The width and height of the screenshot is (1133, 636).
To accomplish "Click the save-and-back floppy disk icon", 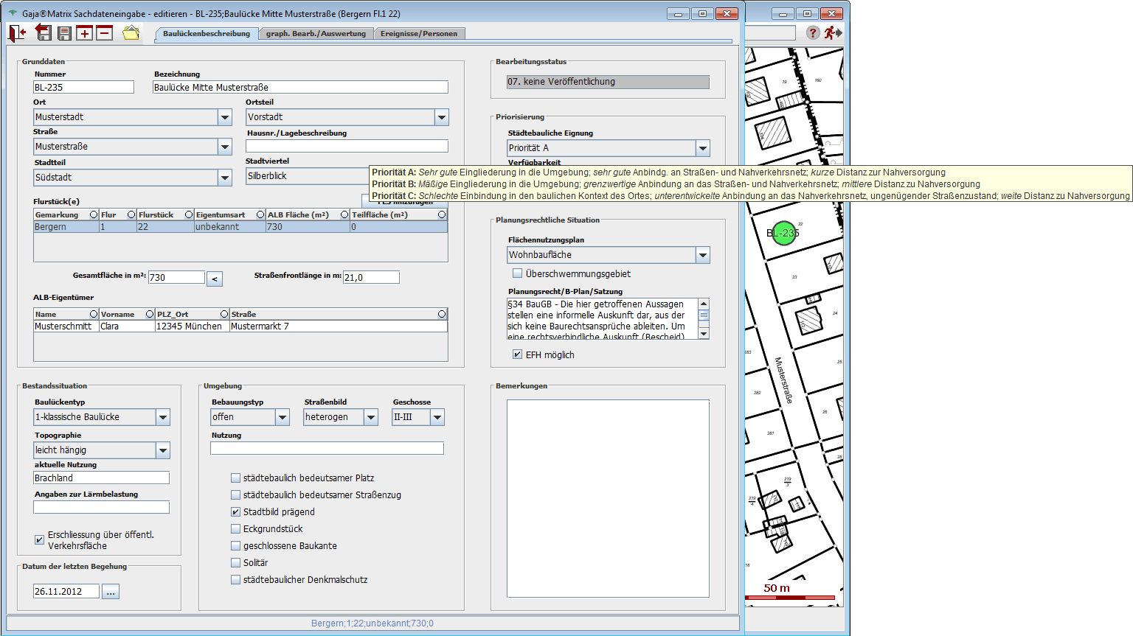I will pos(44,33).
